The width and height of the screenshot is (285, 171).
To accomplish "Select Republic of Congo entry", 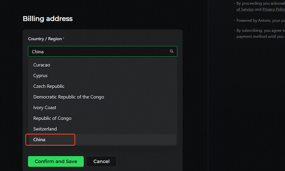I will point(52,118).
